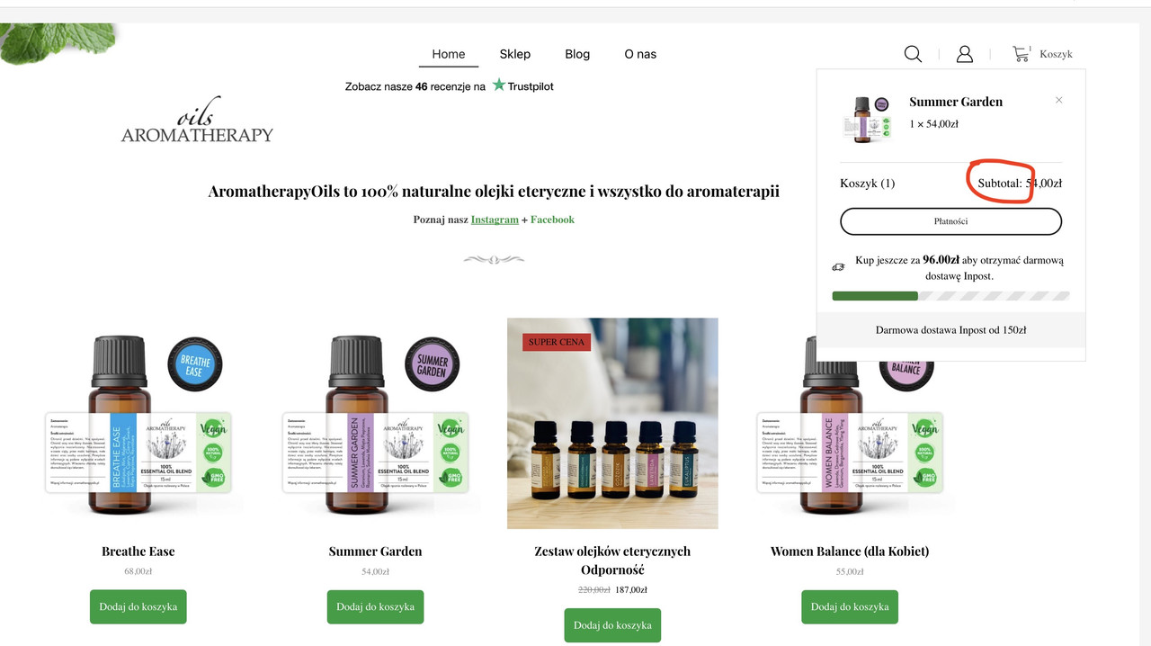Go to the Blog page
This screenshot has width=1151, height=646.
[x=577, y=54]
